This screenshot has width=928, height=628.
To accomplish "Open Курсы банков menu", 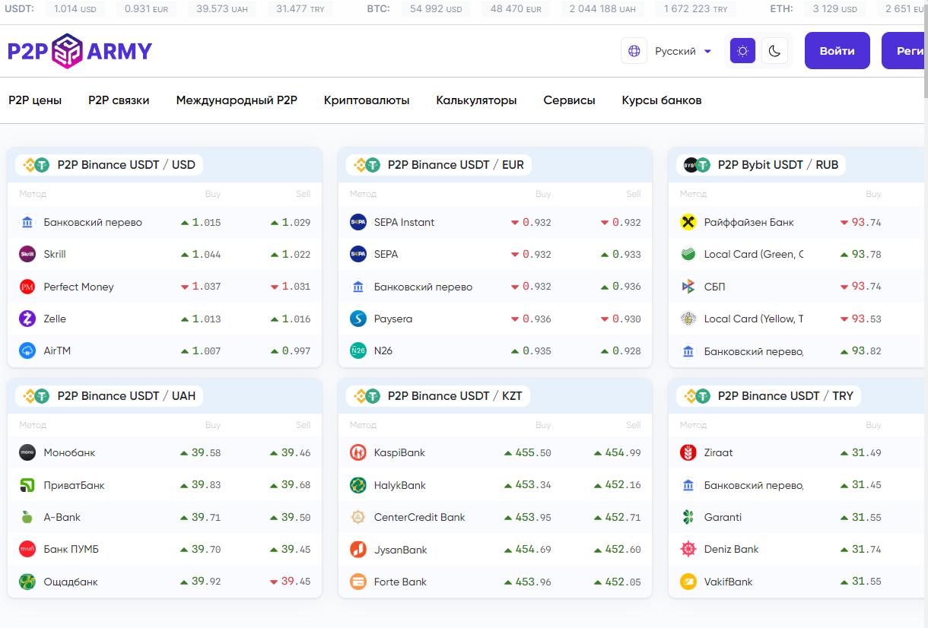I will pos(662,100).
